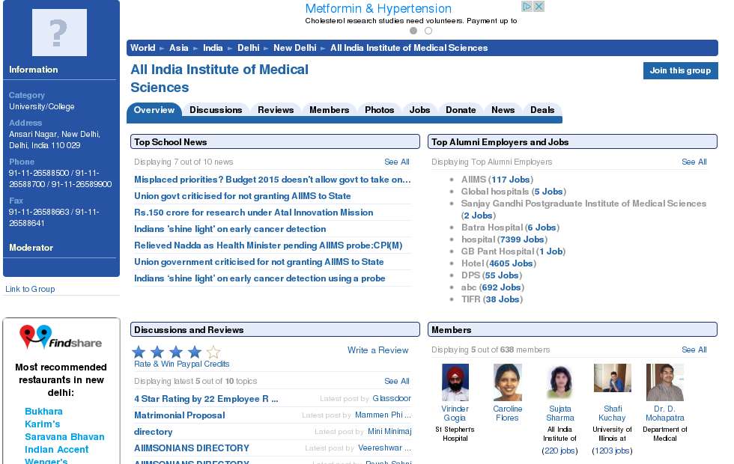Open Shafi Kuchay's profile photo
Image resolution: width=734 pixels, height=464 pixels.
613,378
